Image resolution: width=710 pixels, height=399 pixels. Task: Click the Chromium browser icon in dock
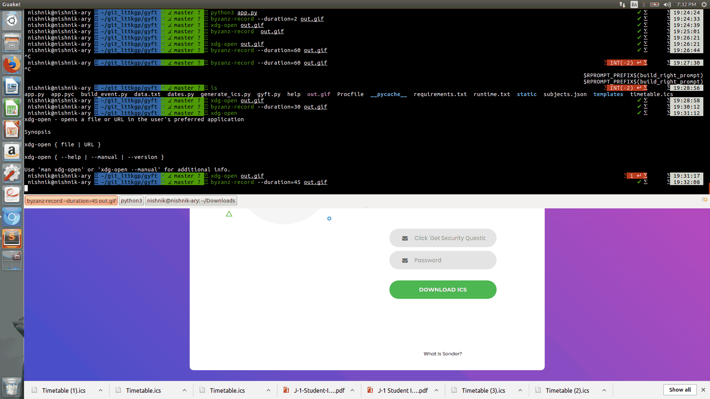coord(12,217)
